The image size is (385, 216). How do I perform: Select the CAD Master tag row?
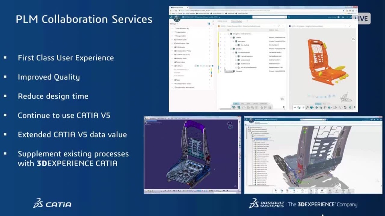tap(191, 47)
